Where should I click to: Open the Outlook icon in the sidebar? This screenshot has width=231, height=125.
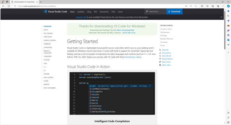coord(228,40)
